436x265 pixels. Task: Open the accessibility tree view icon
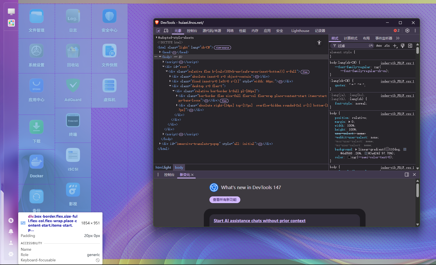pos(319,43)
